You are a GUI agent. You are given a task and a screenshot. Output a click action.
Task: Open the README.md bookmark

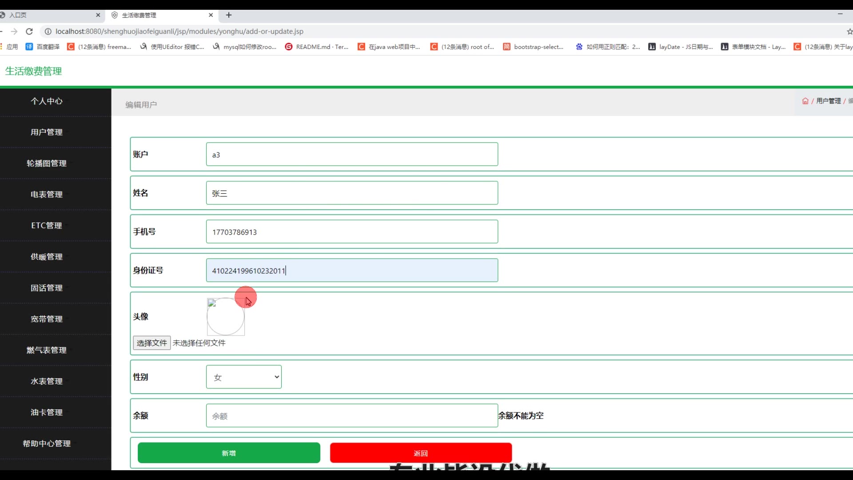click(317, 47)
